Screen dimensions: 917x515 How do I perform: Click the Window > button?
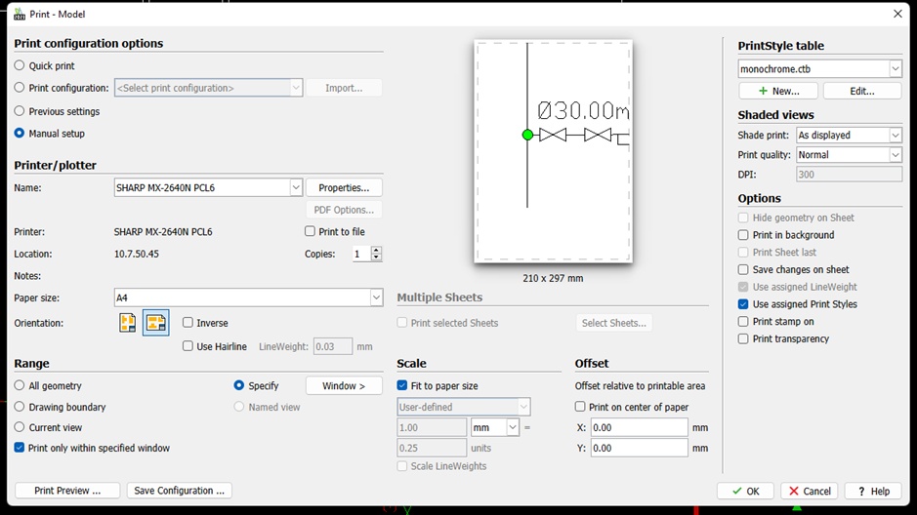click(344, 385)
